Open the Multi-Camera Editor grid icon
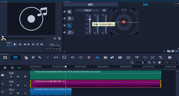Viewport: 179px width, 96px height. [x=128, y=58]
